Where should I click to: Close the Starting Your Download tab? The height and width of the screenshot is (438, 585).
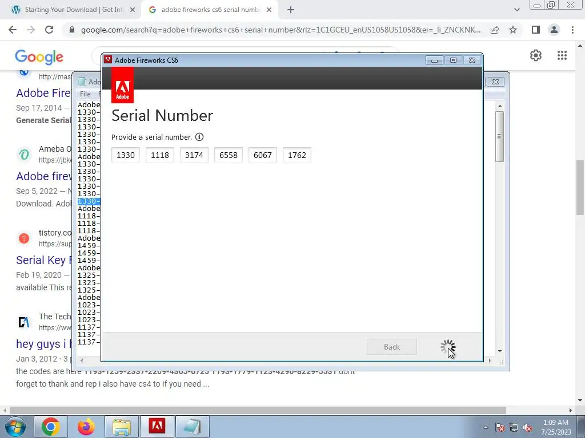click(x=133, y=10)
